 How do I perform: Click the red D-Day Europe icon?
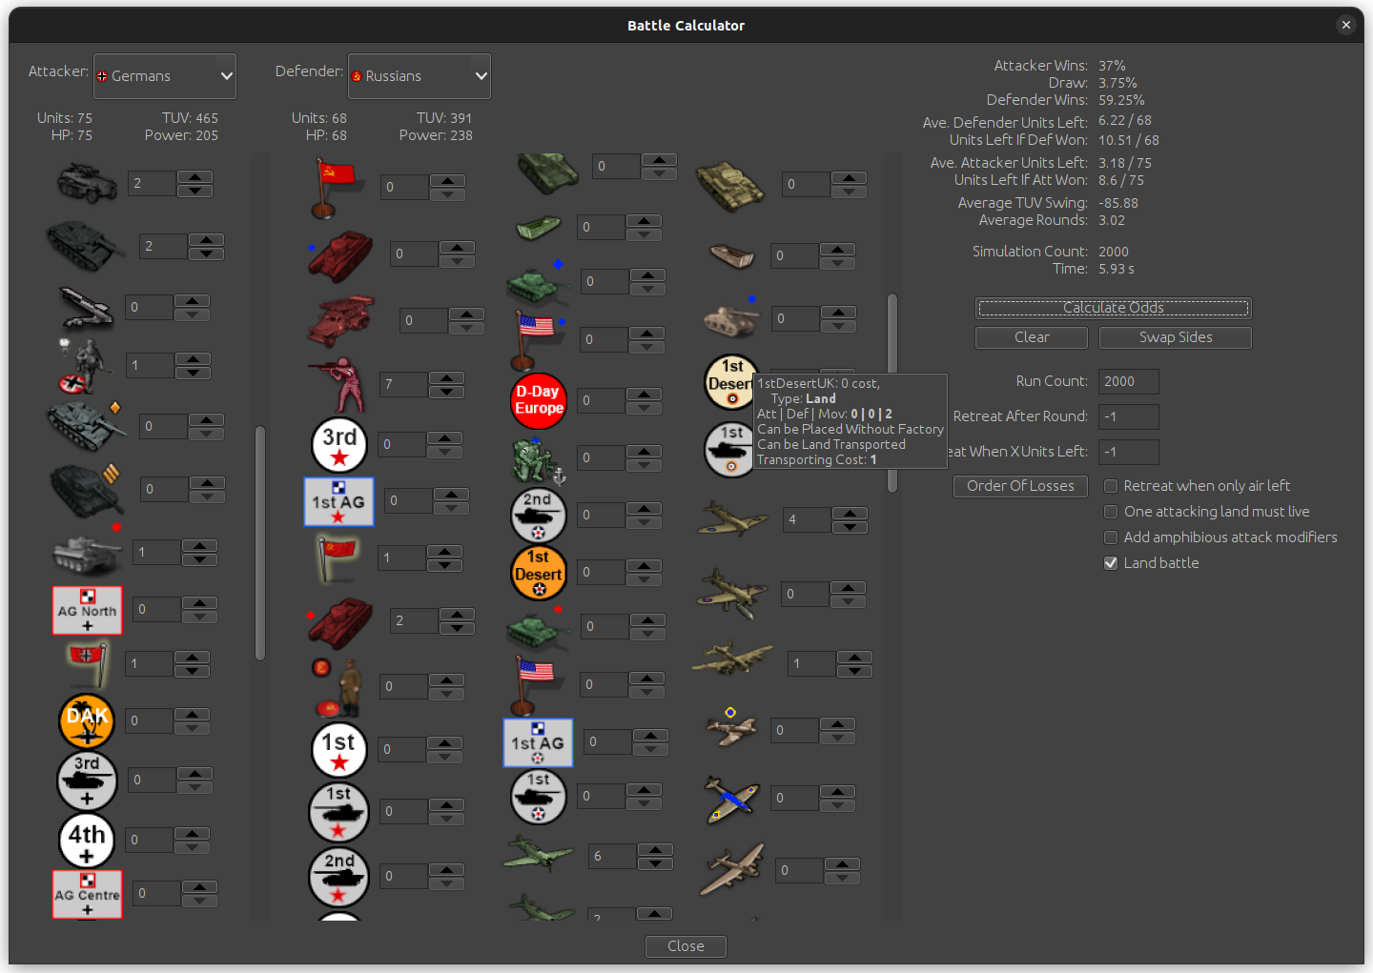coord(539,400)
